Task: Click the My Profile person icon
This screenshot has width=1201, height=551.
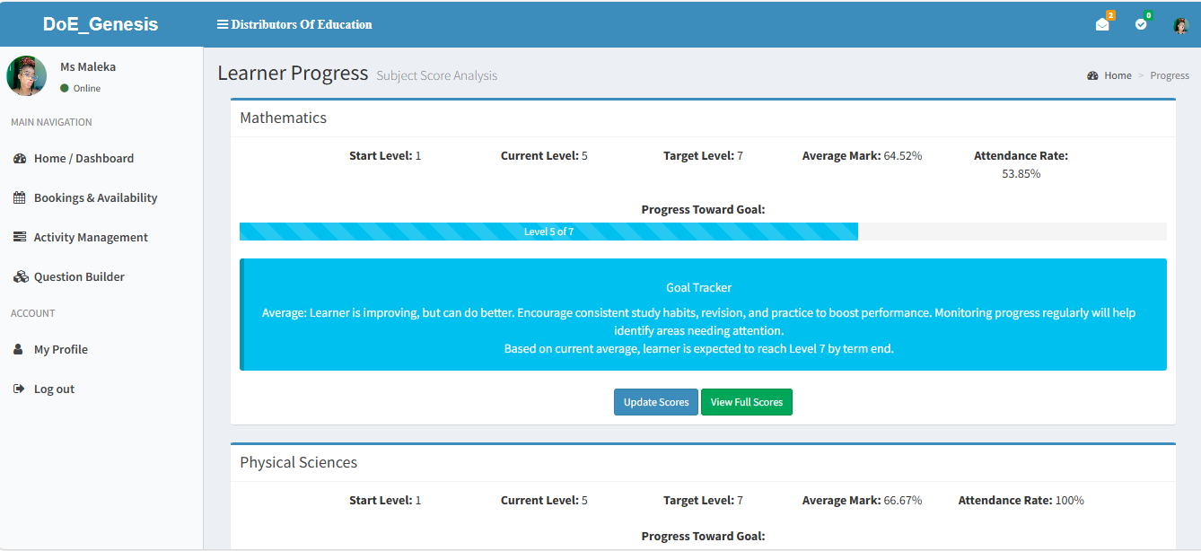Action: (x=19, y=350)
